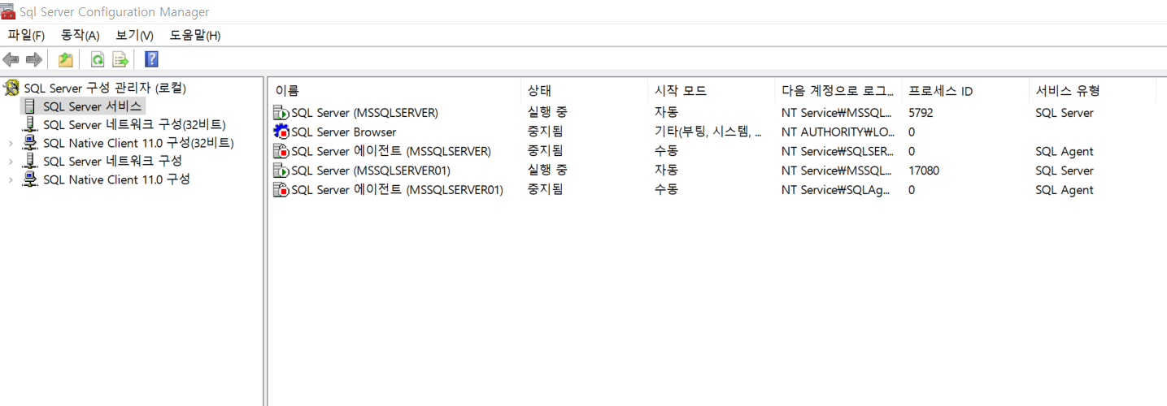Select SQL Server 구성 관리자 (로컬) root node
This screenshot has width=1167, height=406.
pyautogui.click(x=105, y=88)
